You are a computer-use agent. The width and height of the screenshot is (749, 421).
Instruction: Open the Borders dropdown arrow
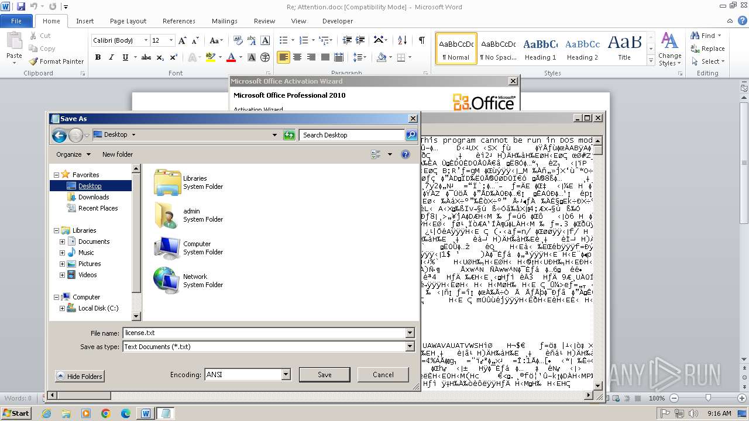(x=410, y=57)
